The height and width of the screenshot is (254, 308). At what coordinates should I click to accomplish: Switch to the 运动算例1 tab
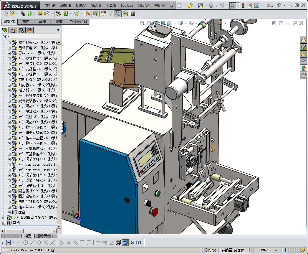point(45,236)
